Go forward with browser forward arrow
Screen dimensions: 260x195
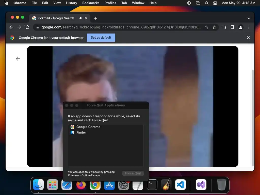click(x=19, y=27)
